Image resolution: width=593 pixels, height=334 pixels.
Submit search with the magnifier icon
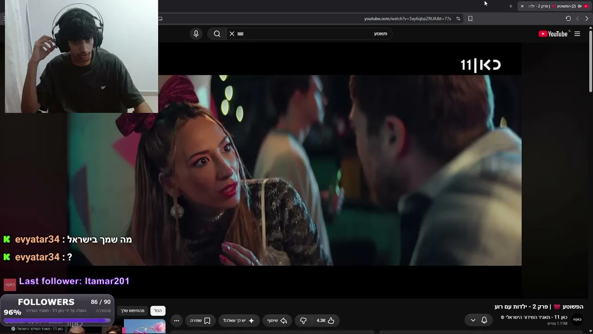[x=217, y=33]
